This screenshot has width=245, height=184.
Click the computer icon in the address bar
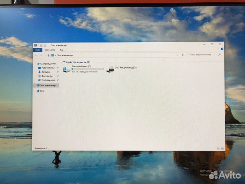[52, 55]
